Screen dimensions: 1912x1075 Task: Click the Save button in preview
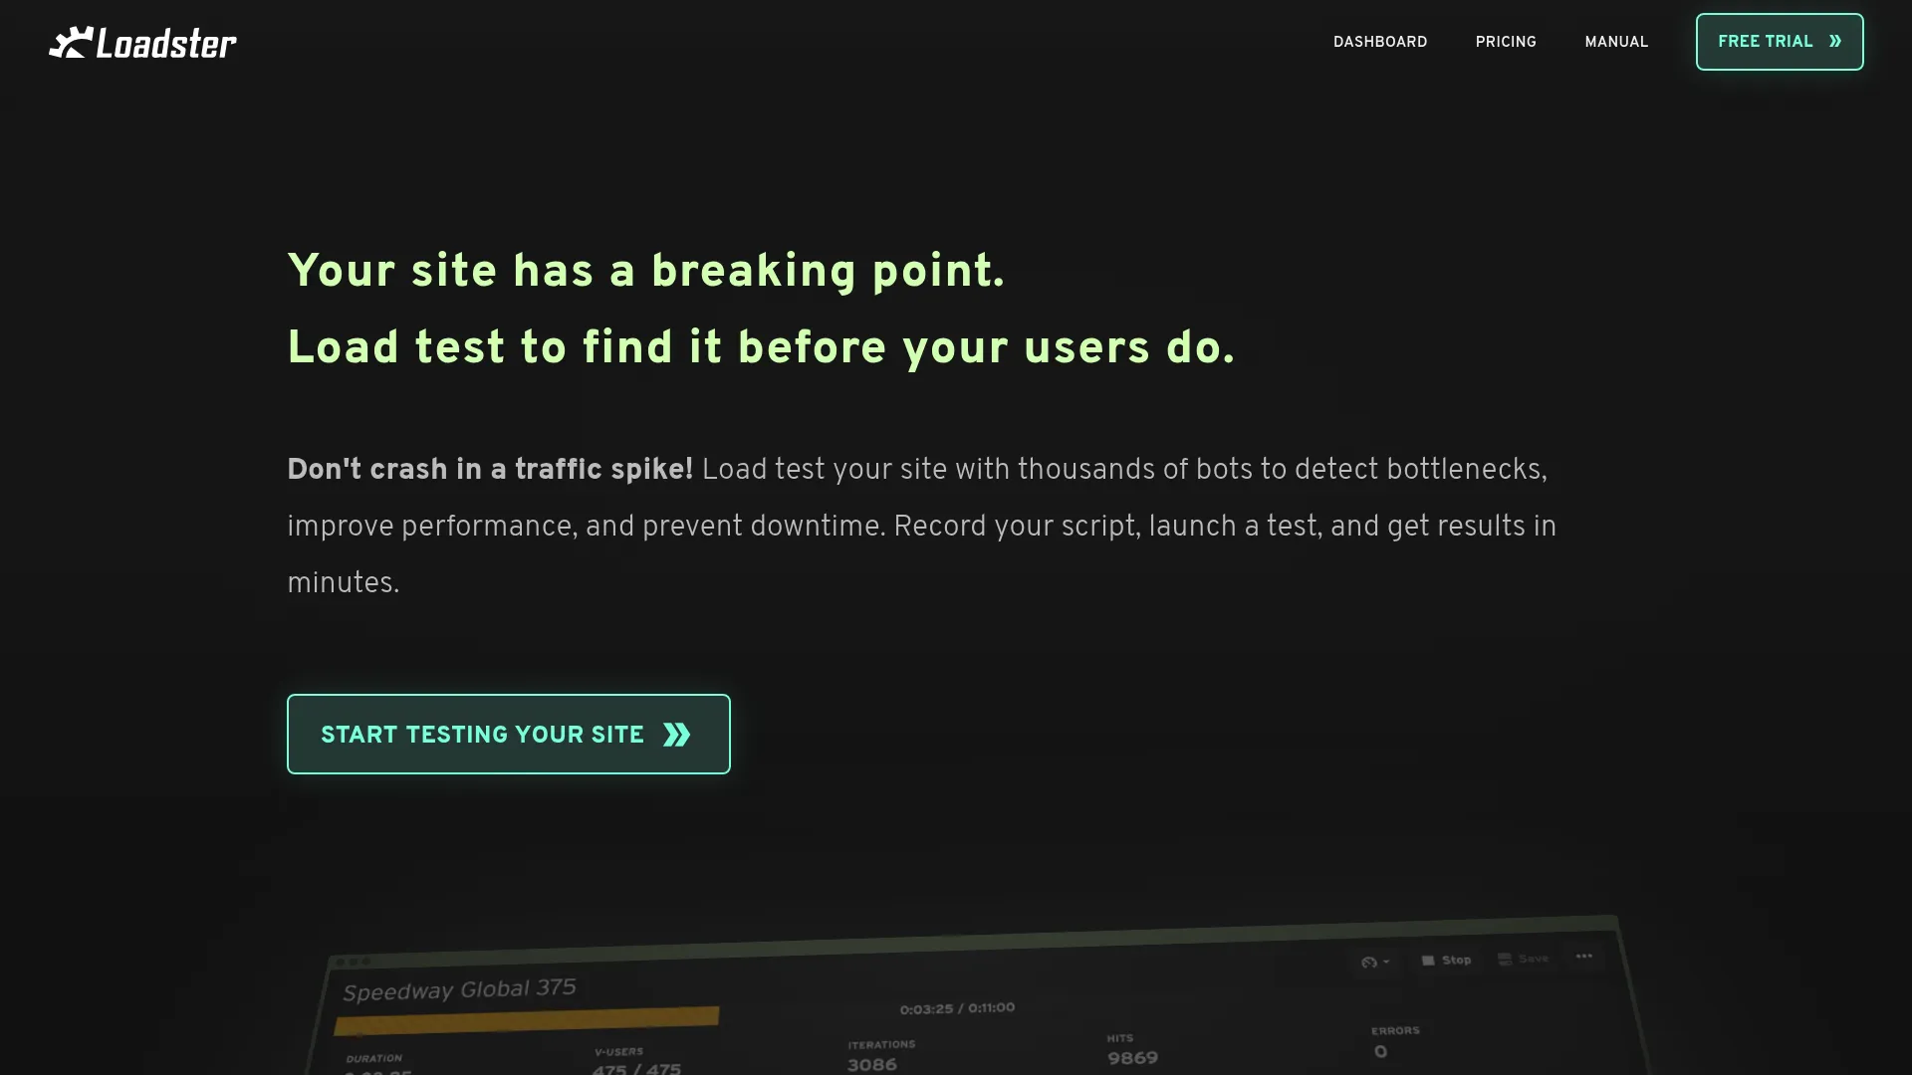[x=1524, y=959]
